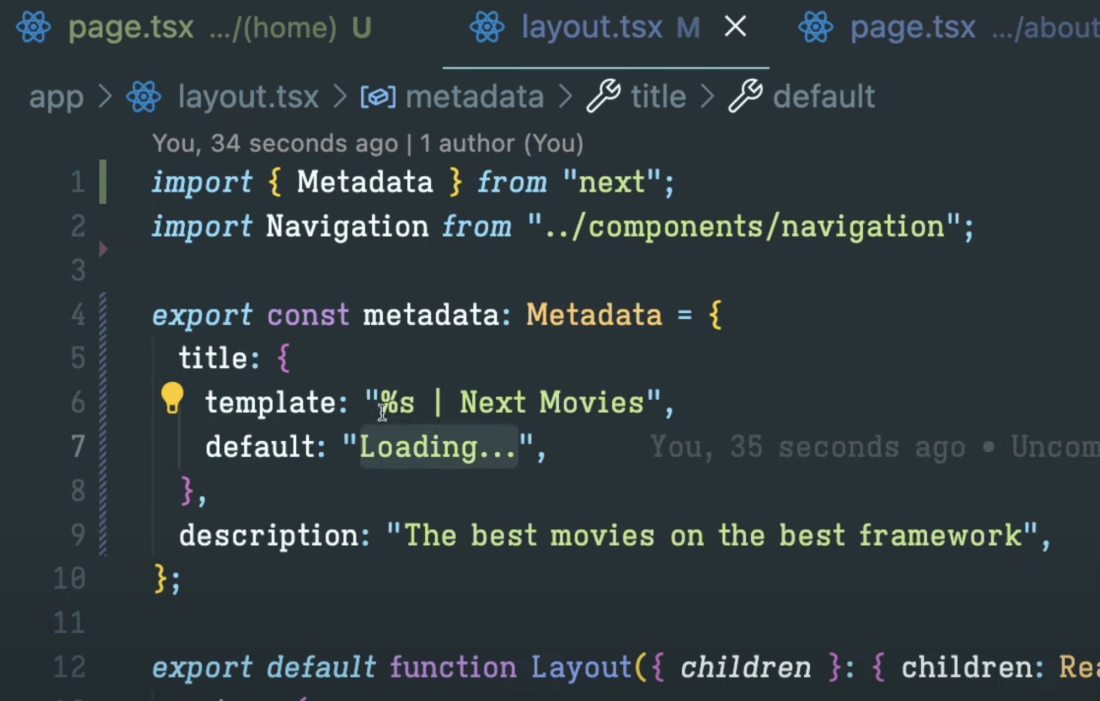This screenshot has height=701, width=1100.
Task: Click line number 1 in the gutter
Action: click(78, 182)
